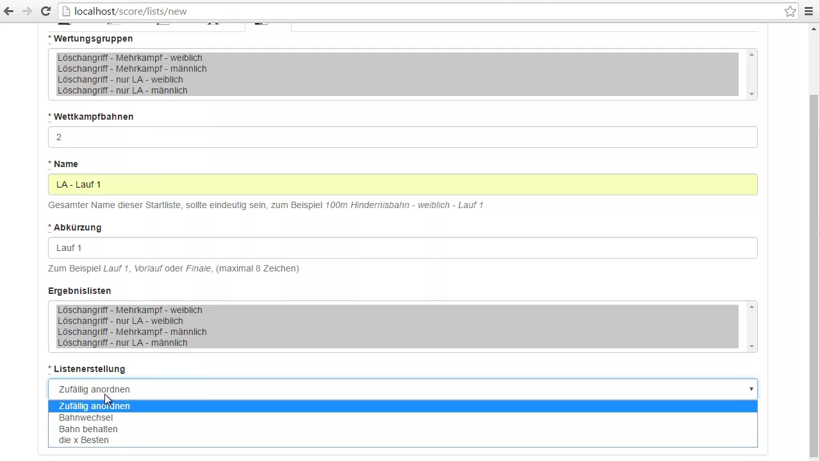Click Ergebnislisten list scroll down arrow

tap(751, 347)
